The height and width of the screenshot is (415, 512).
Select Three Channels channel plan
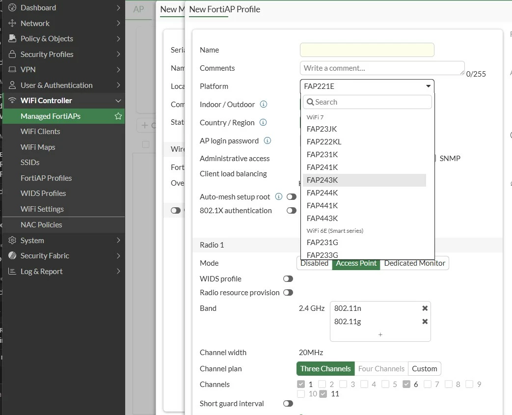(x=325, y=369)
